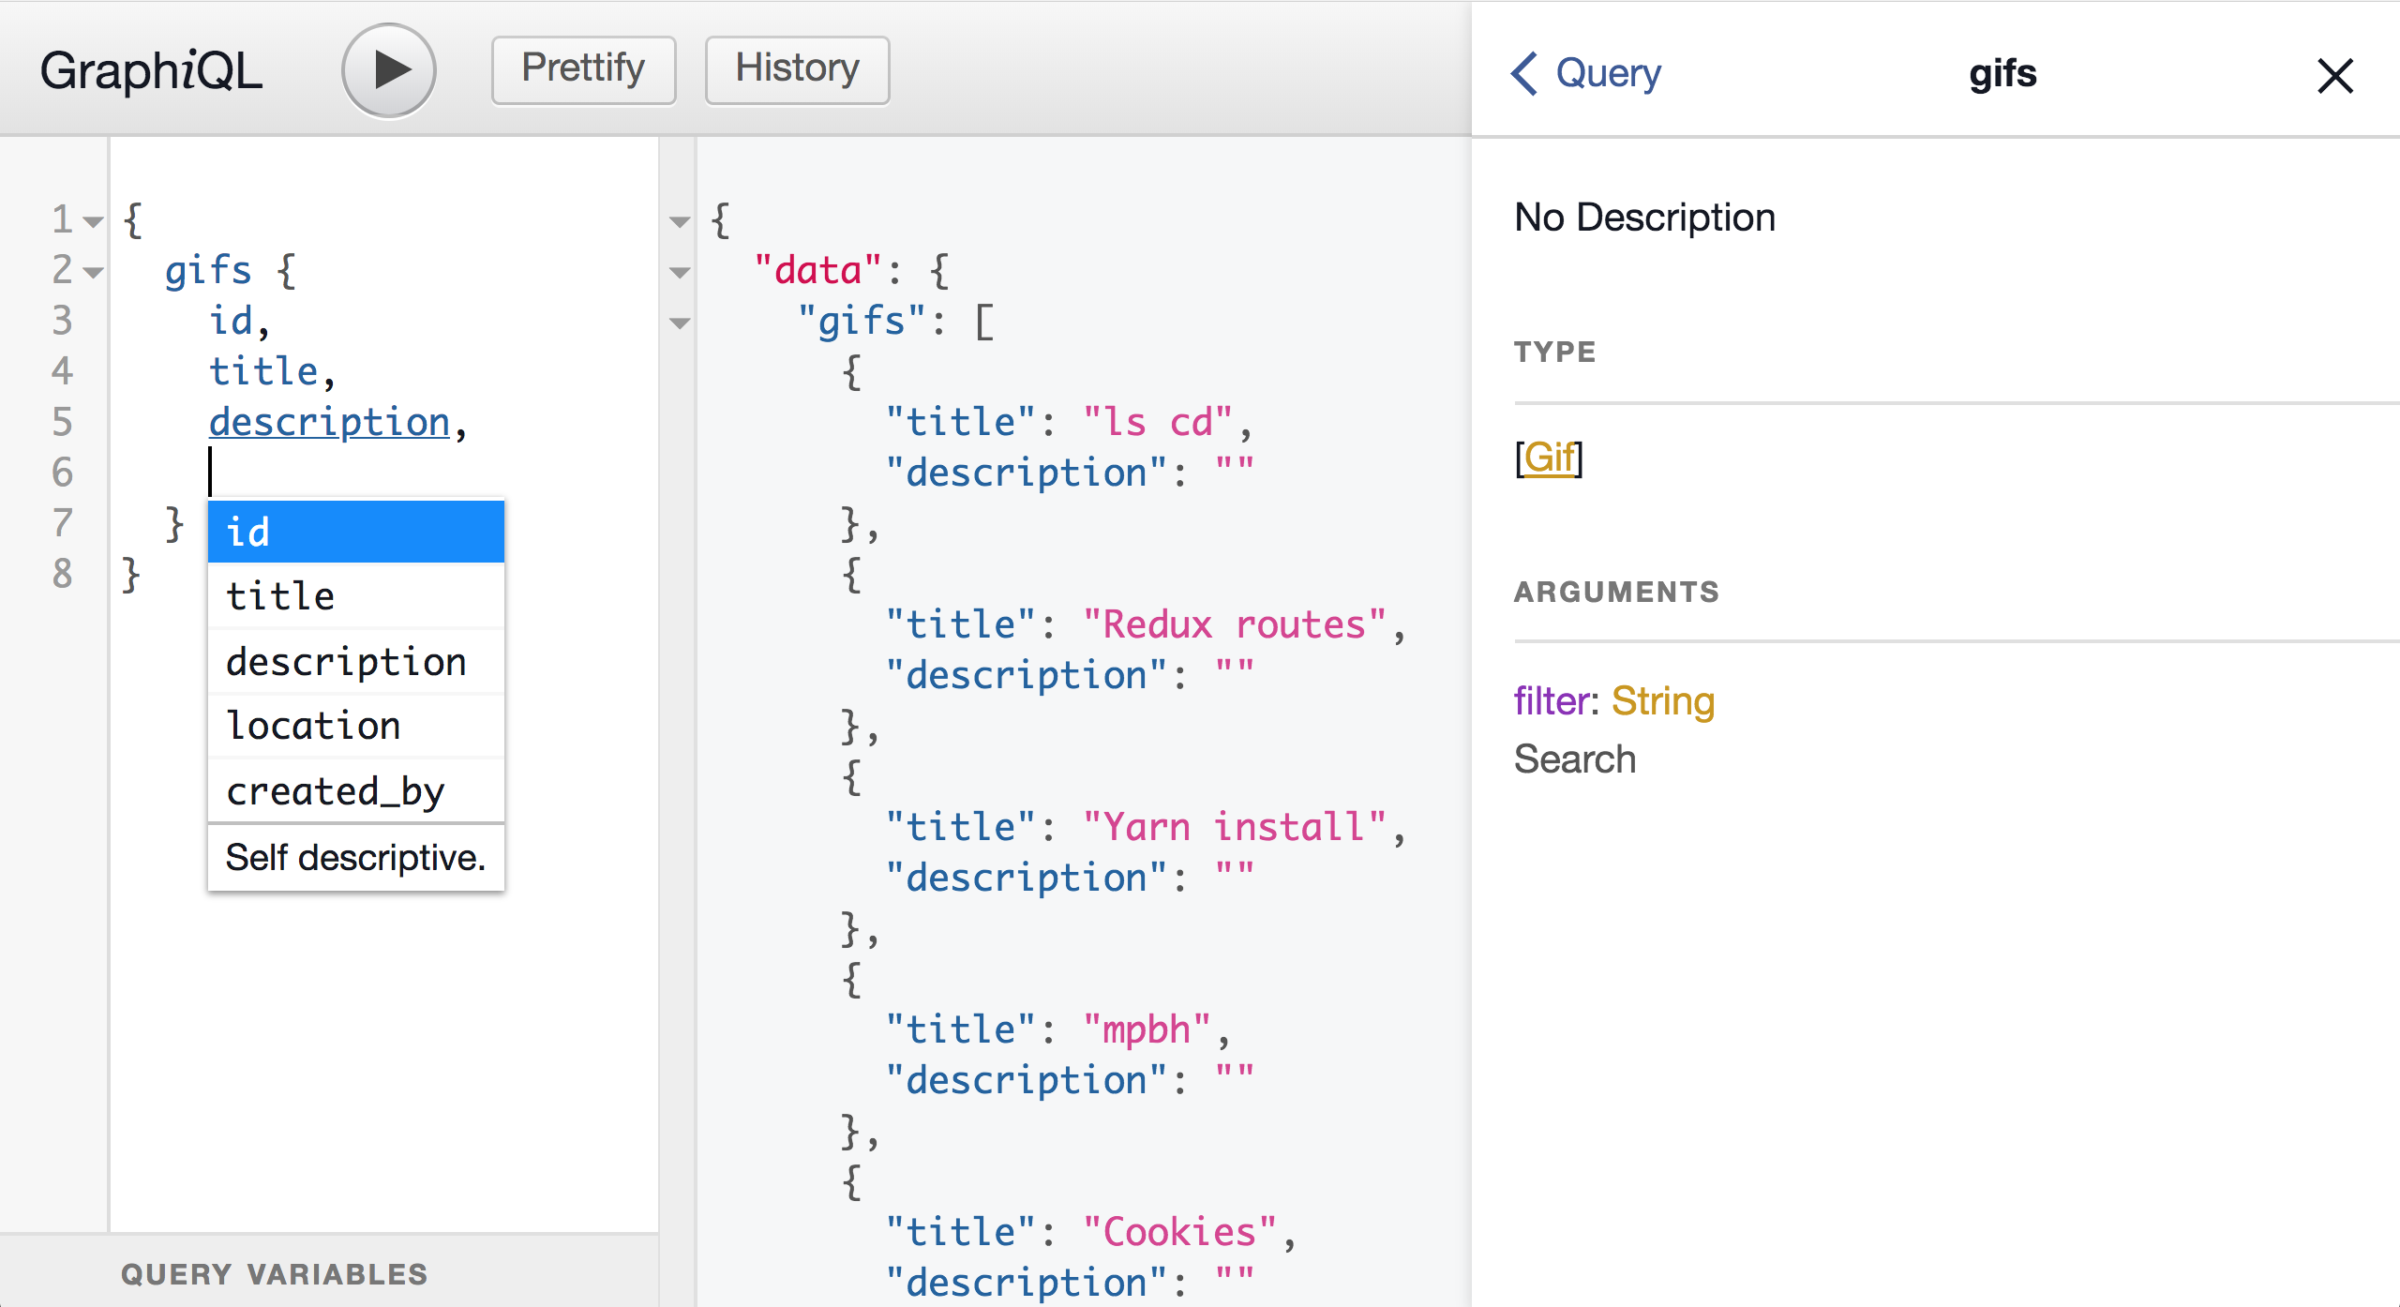
Task: Click the 'gifs' field in the query
Action: pos(208,271)
